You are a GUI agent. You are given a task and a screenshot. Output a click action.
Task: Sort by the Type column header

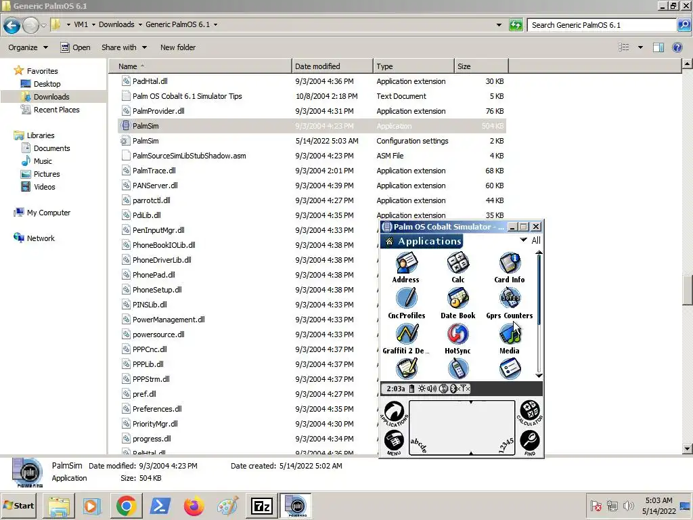[413, 66]
